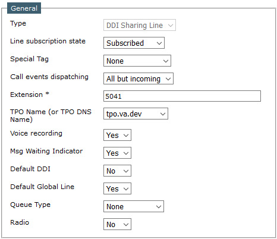Open Call events dispatching dropdown

coord(138,78)
